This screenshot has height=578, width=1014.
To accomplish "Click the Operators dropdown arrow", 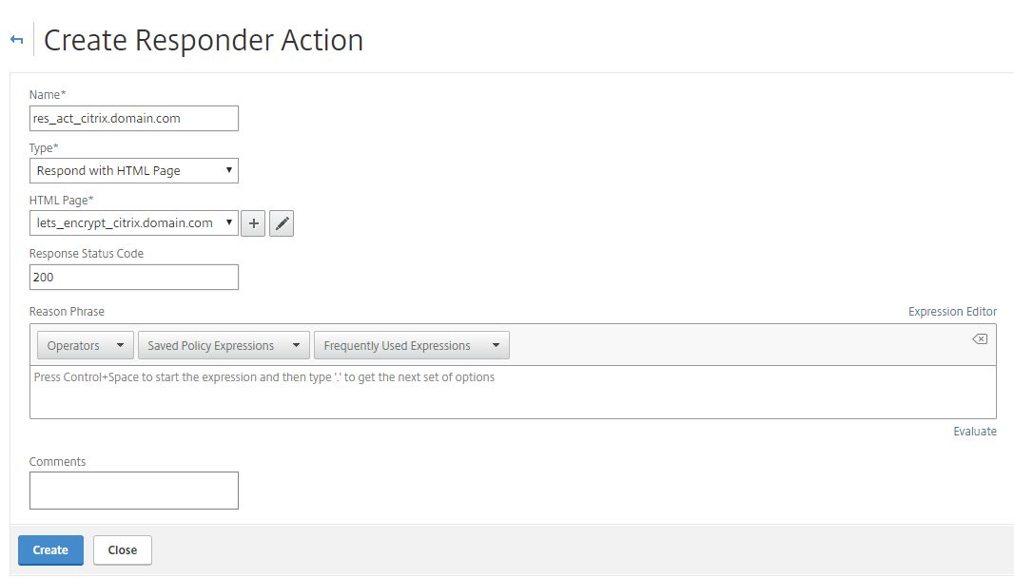I will coord(120,345).
